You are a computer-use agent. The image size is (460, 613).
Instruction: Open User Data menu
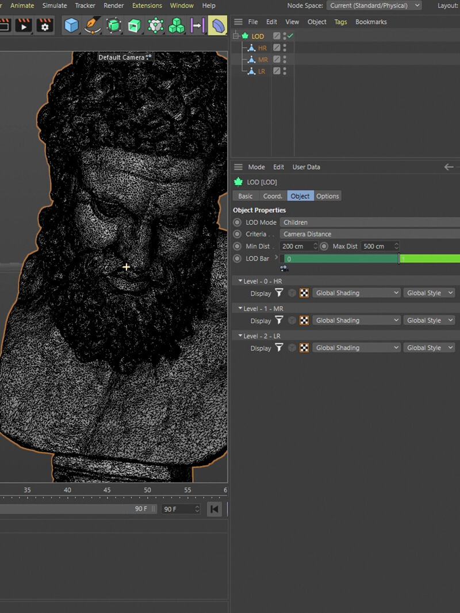[306, 167]
